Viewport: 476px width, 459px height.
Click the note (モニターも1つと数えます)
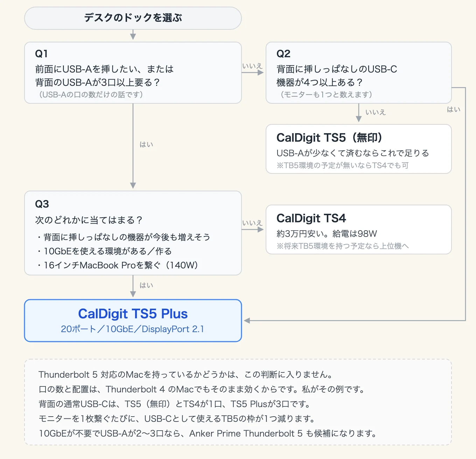(x=326, y=95)
